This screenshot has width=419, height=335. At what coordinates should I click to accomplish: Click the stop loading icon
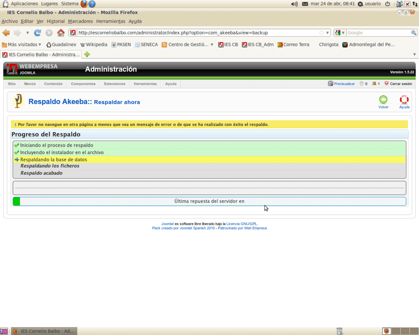[x=49, y=33]
